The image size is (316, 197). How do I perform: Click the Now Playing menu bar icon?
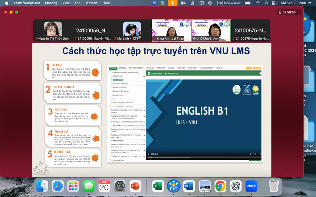[x=210, y=3]
